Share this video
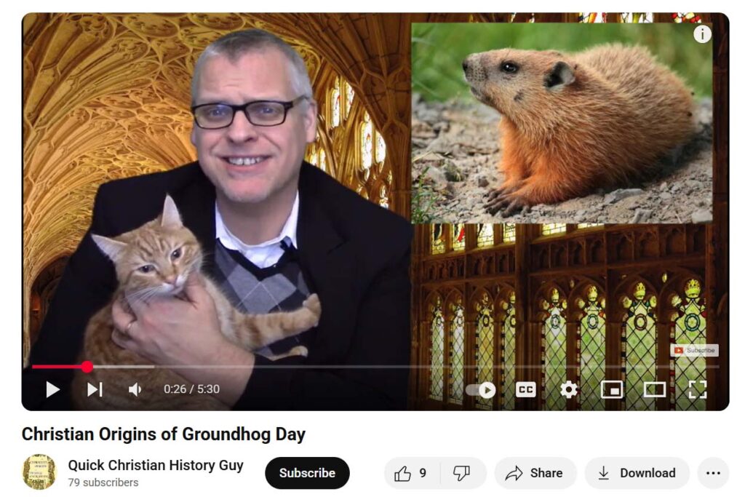745x497 pixels. point(535,473)
